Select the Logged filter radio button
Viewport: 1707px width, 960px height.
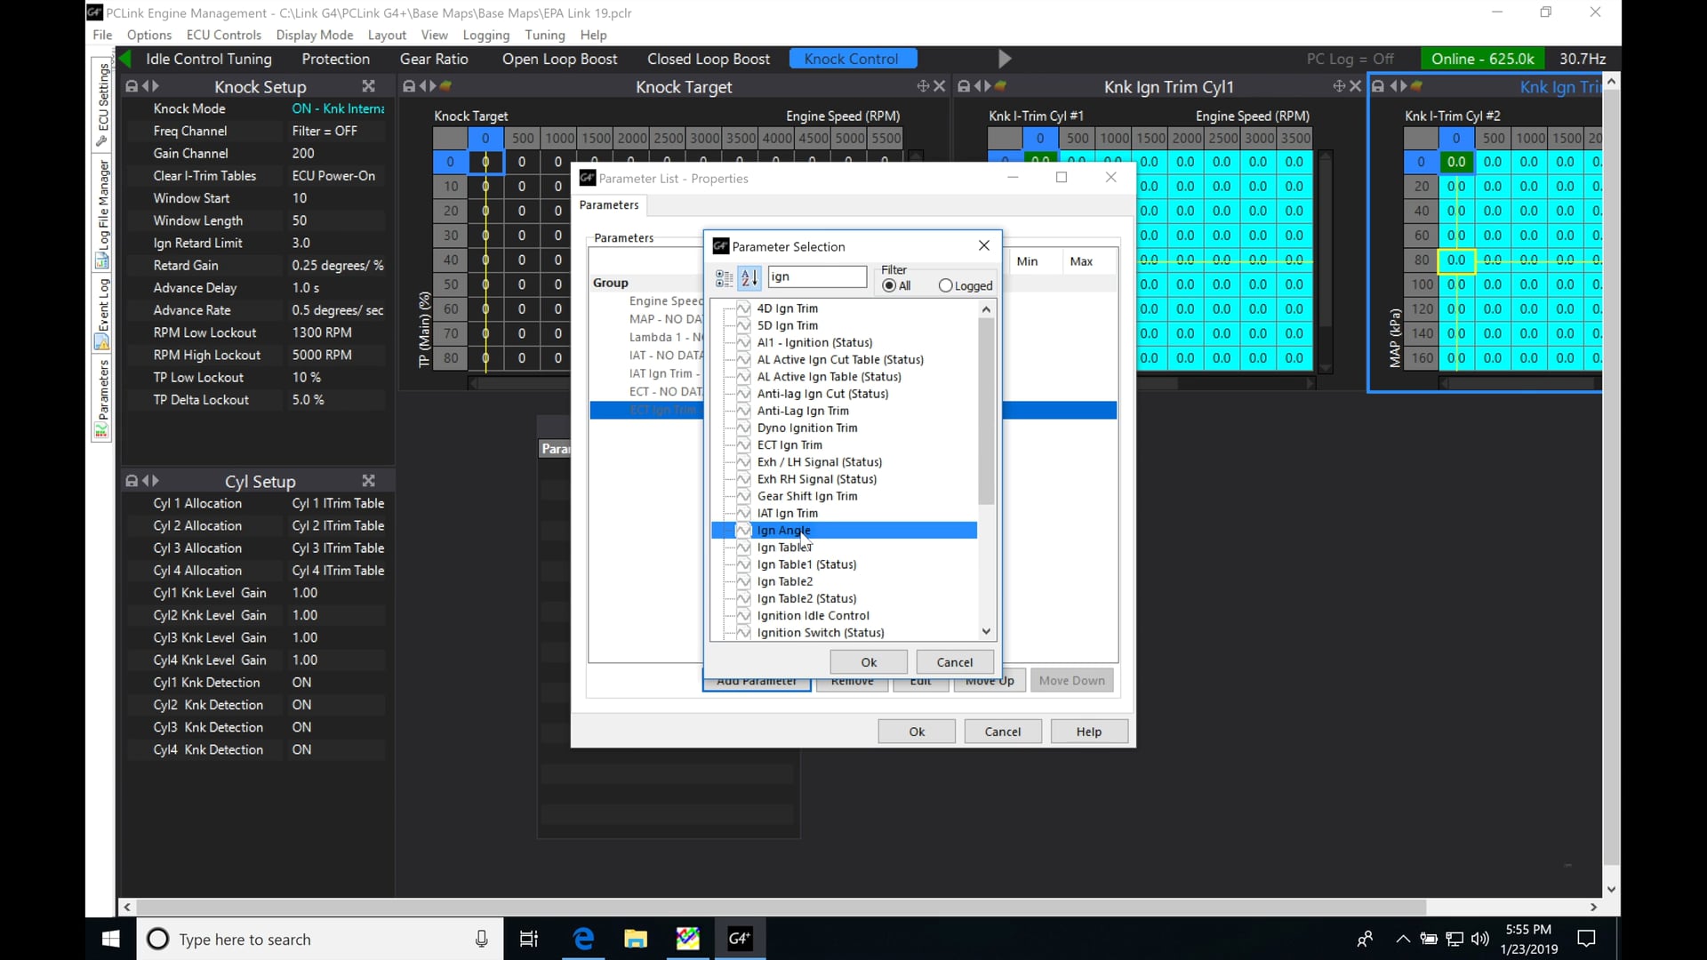(x=945, y=286)
